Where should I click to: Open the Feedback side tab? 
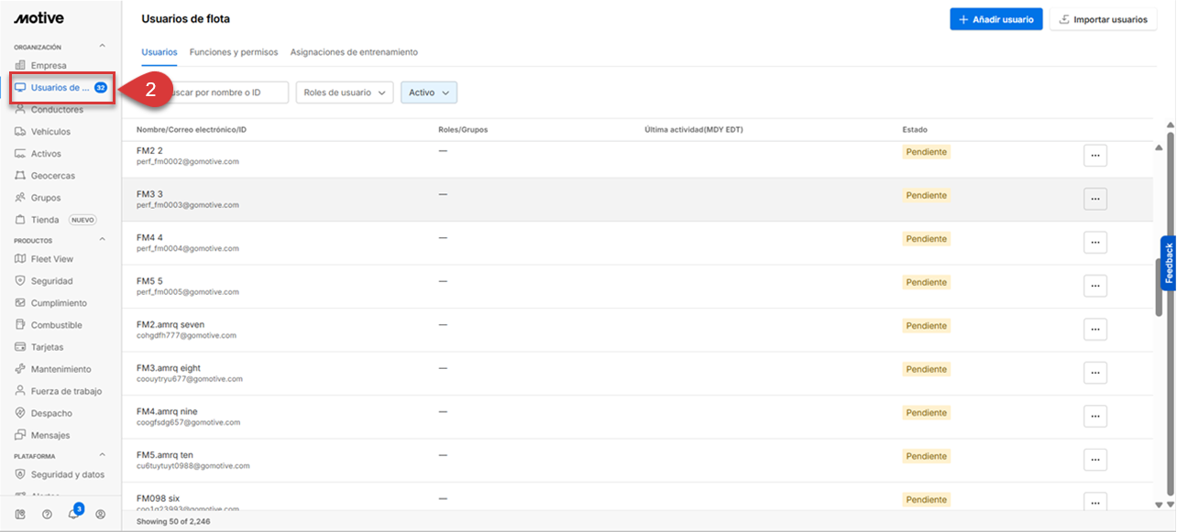click(1168, 263)
